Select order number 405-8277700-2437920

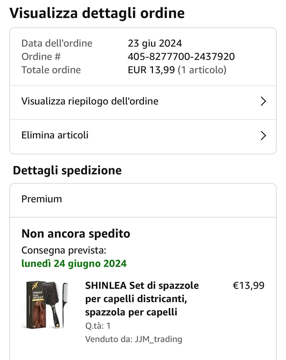coord(181,57)
